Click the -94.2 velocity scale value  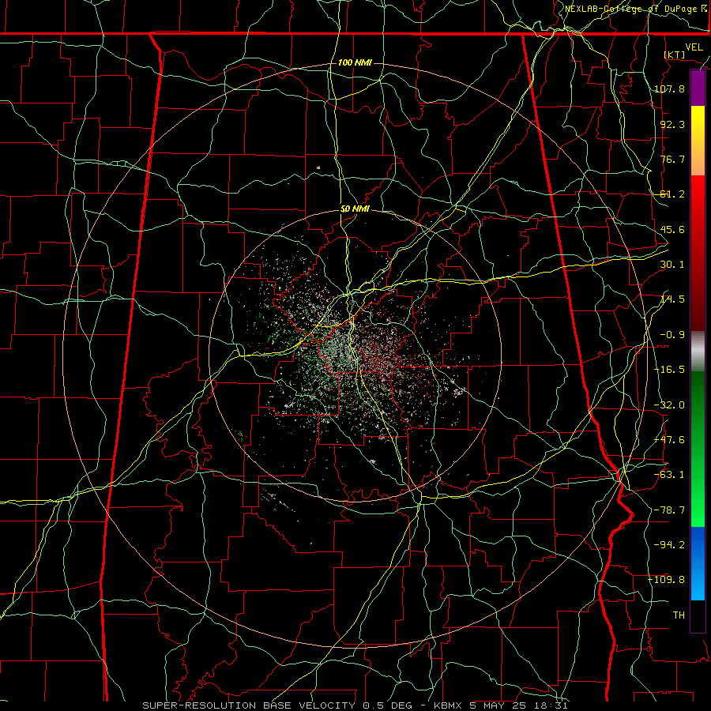click(669, 544)
